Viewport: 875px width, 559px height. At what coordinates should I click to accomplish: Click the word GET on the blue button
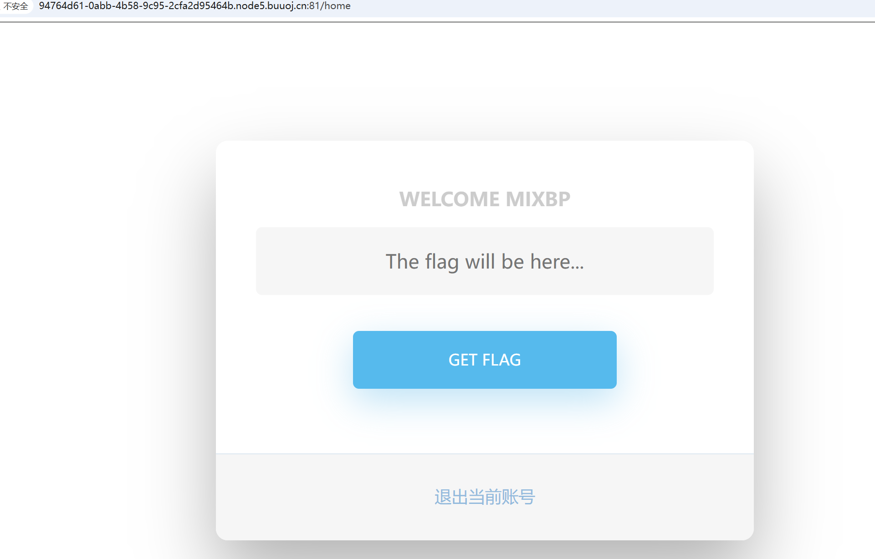463,360
